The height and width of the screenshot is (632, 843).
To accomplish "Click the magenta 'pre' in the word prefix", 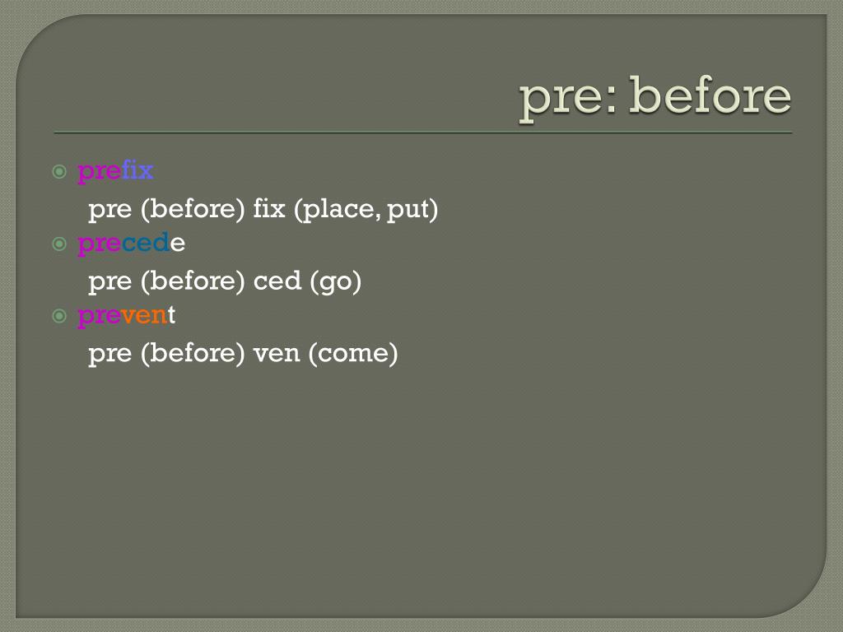I will [100, 172].
